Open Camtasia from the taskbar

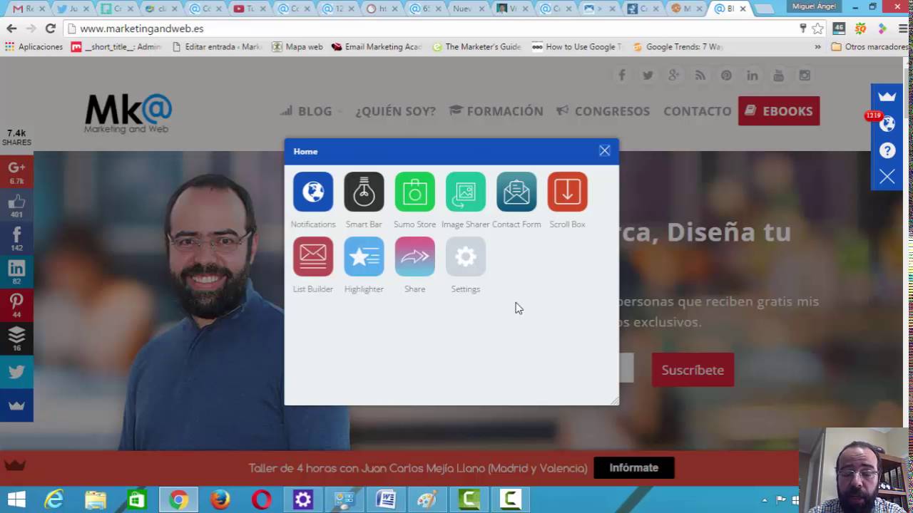[x=469, y=499]
